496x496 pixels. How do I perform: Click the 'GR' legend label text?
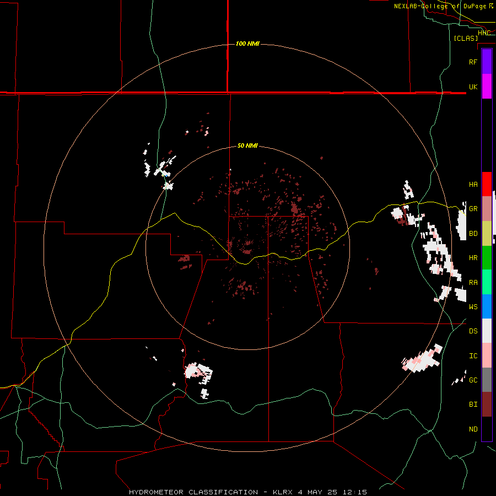pos(473,209)
